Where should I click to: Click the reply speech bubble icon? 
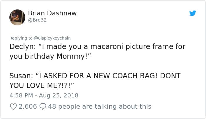coord(43,106)
